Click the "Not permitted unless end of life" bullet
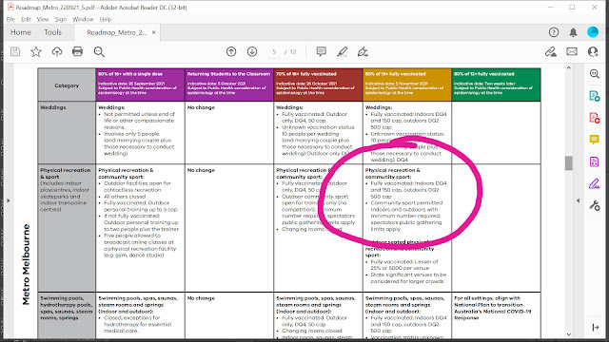Image resolution: width=609 pixels, height=342 pixels. pos(139,121)
